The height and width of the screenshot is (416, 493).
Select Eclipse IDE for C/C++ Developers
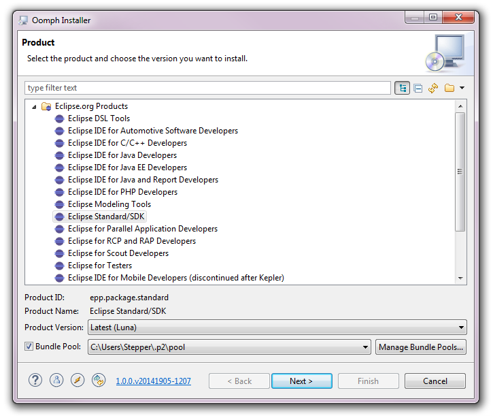coord(127,143)
